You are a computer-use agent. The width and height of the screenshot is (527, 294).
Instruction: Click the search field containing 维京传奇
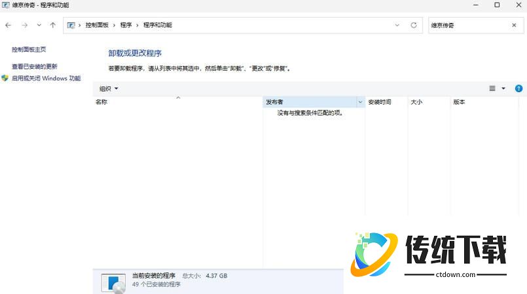click(x=468, y=25)
